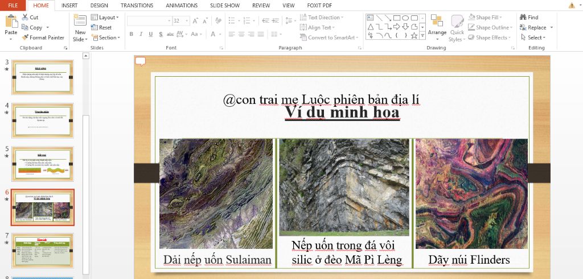Open the Section dropdown

[x=105, y=38]
